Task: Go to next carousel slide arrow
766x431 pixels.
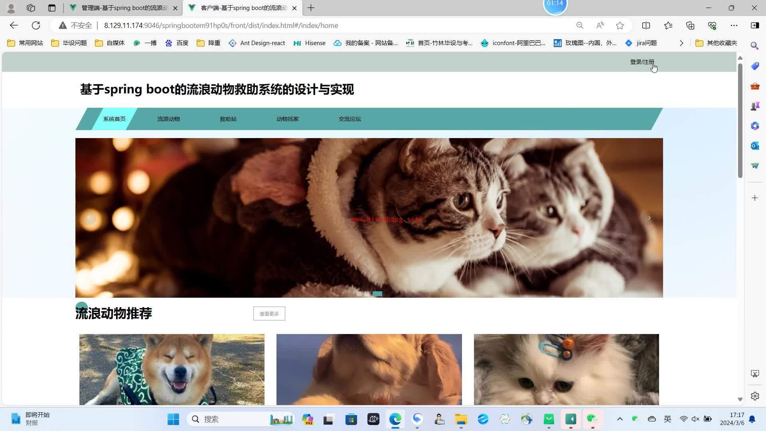Action: click(x=649, y=218)
